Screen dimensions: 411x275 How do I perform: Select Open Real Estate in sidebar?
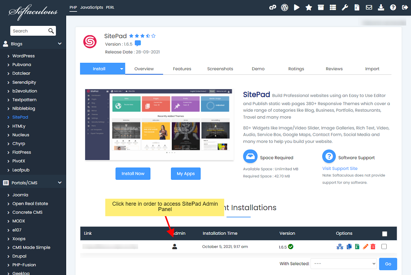(30, 204)
